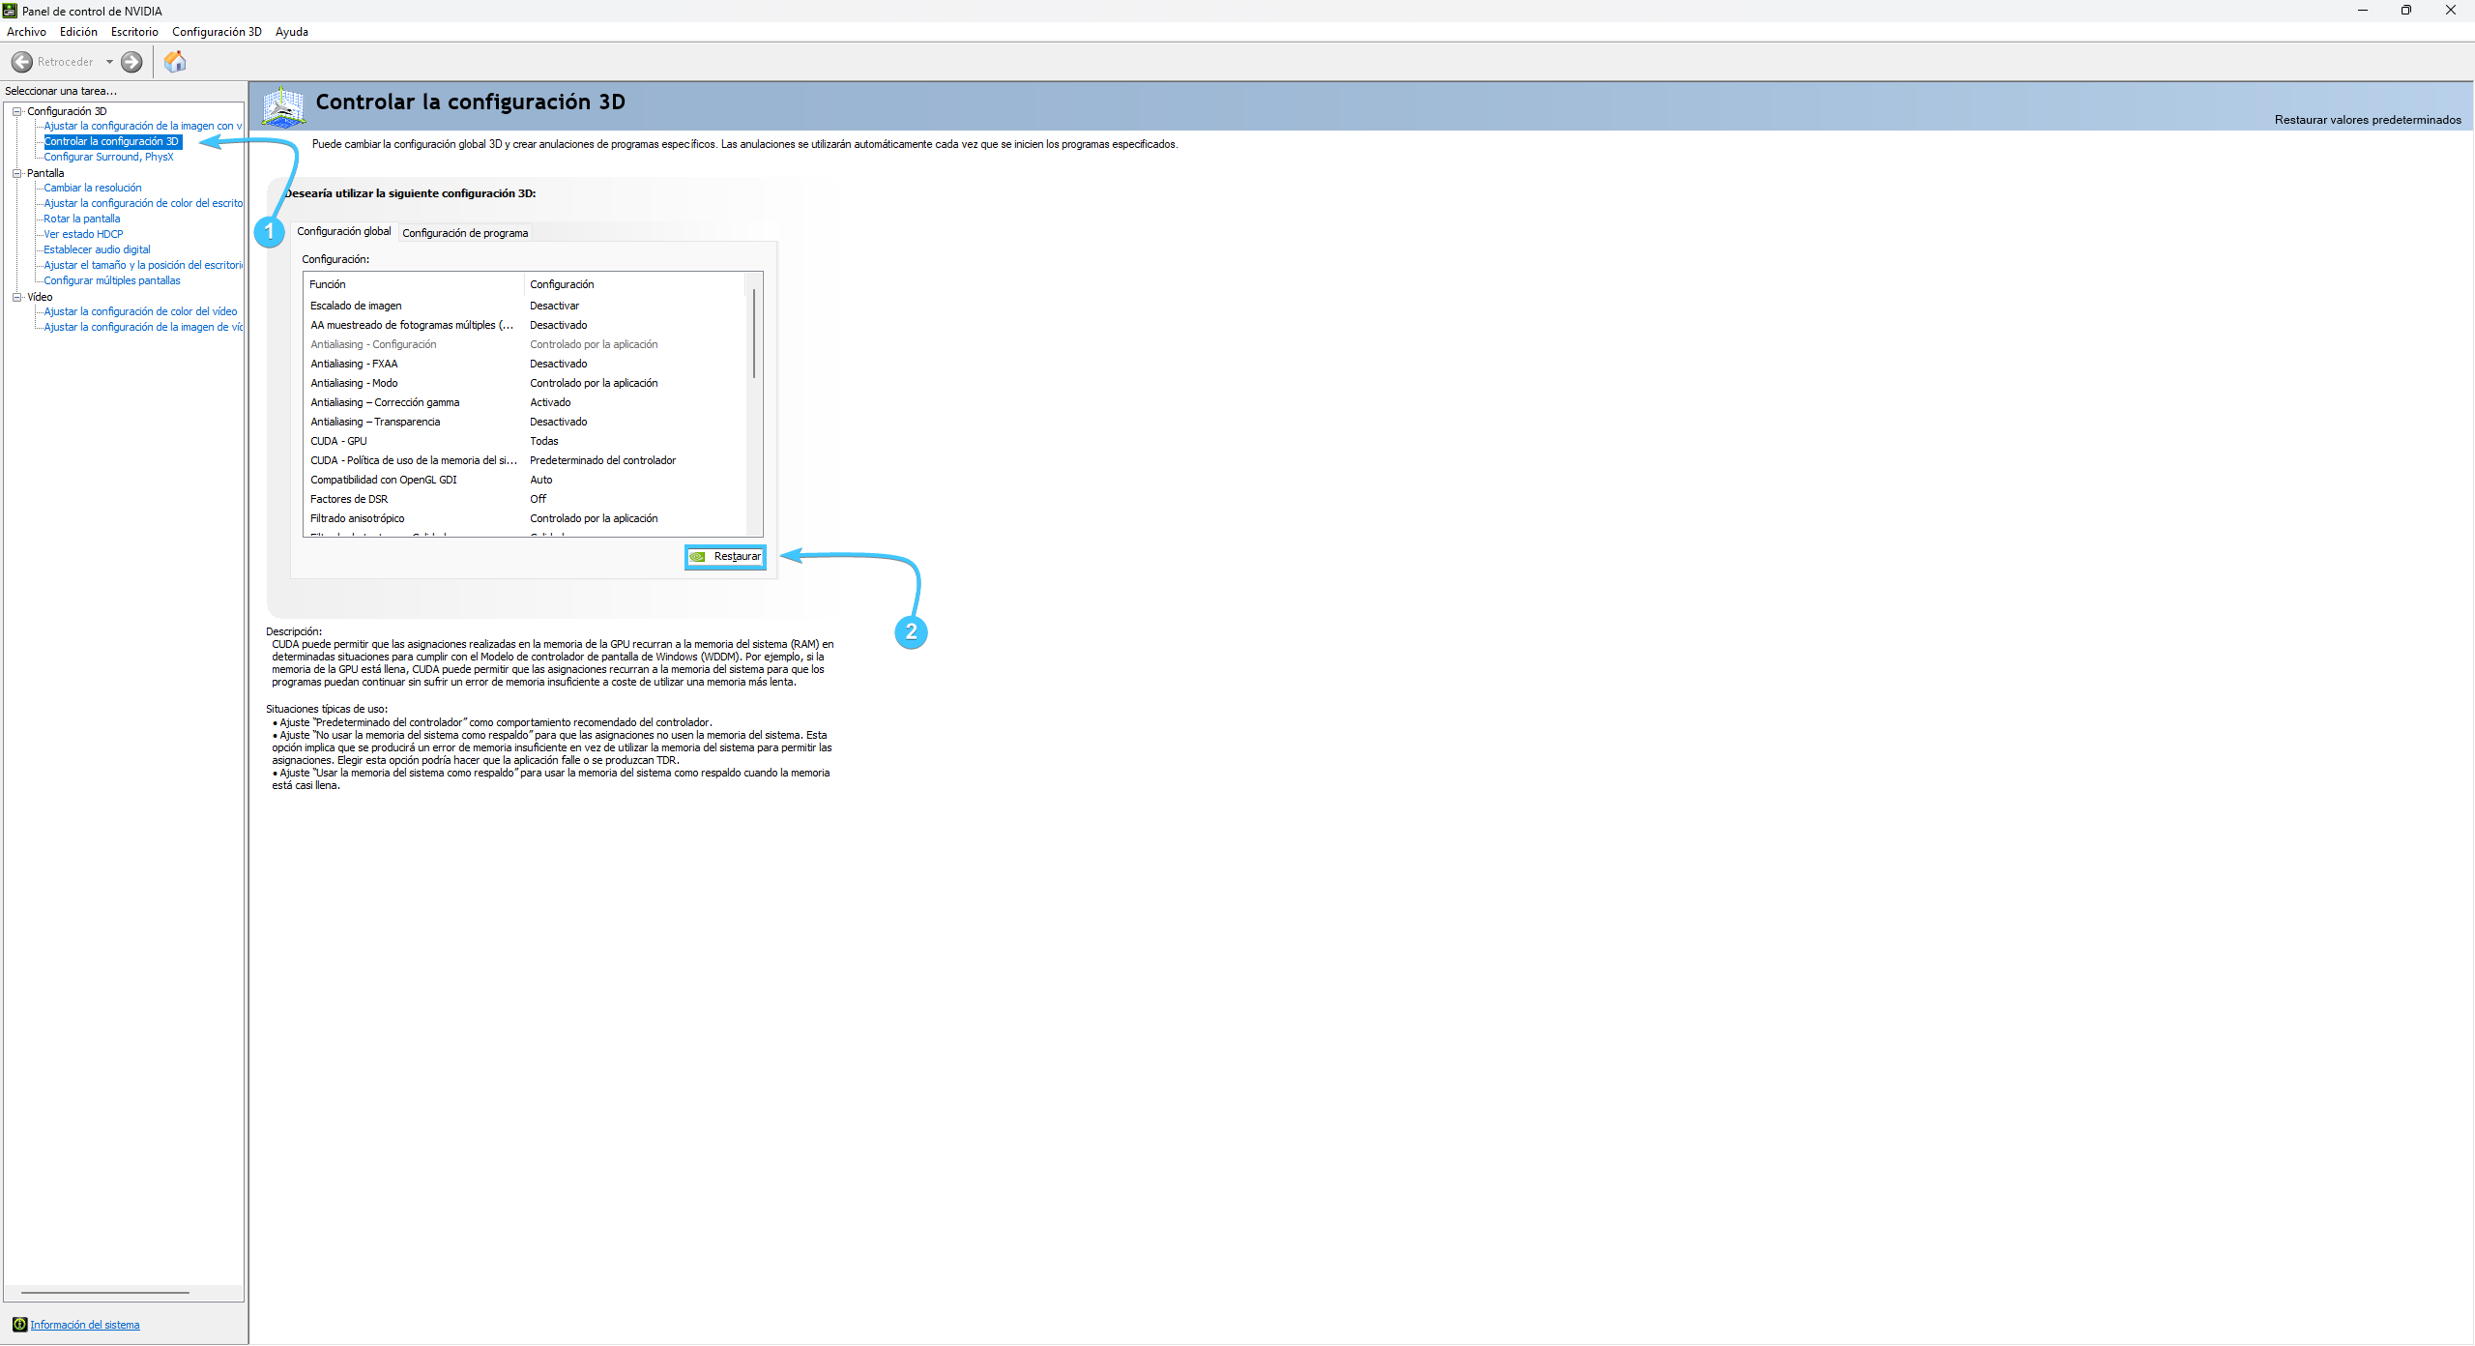
Task: Select the Antialiasing - Modo row
Action: point(527,383)
